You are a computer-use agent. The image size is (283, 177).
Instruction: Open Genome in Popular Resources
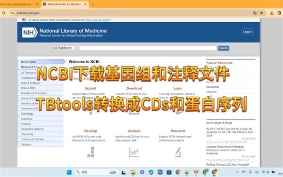(x=211, y=92)
